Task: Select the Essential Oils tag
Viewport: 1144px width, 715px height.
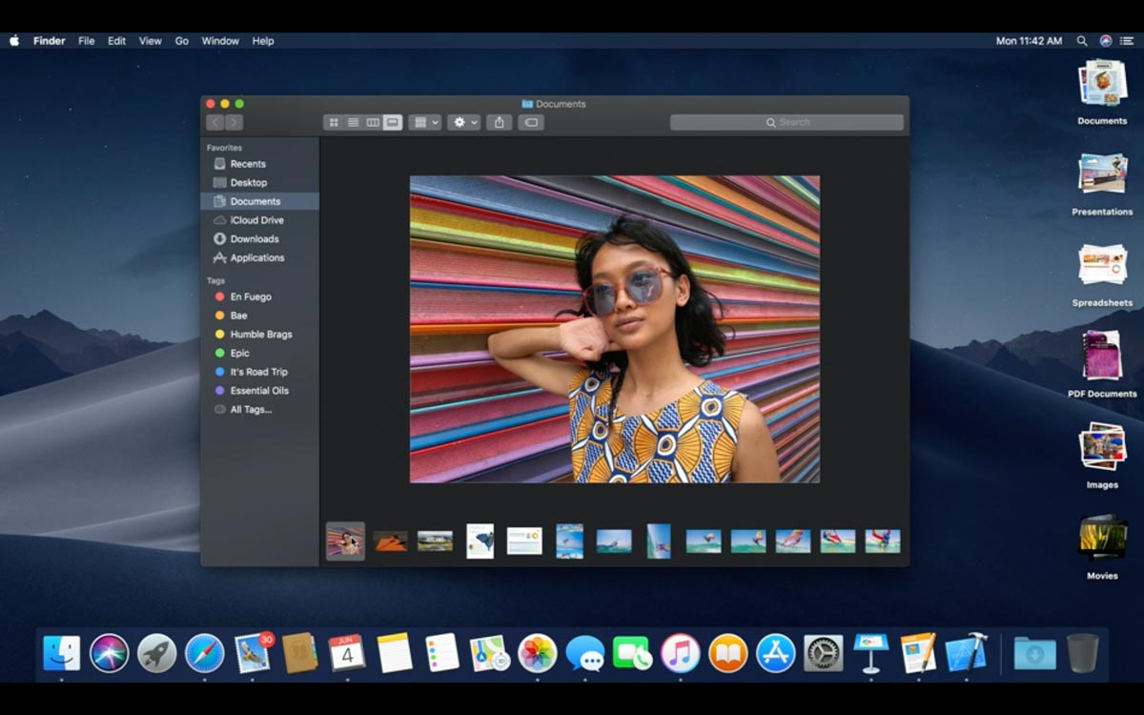Action: click(259, 391)
